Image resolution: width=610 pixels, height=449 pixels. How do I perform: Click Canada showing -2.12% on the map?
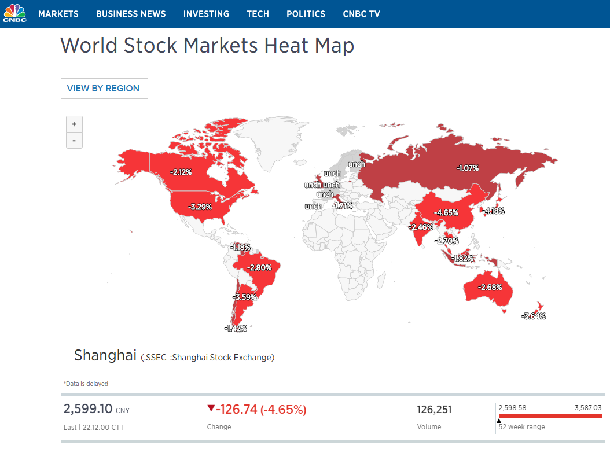182,172
